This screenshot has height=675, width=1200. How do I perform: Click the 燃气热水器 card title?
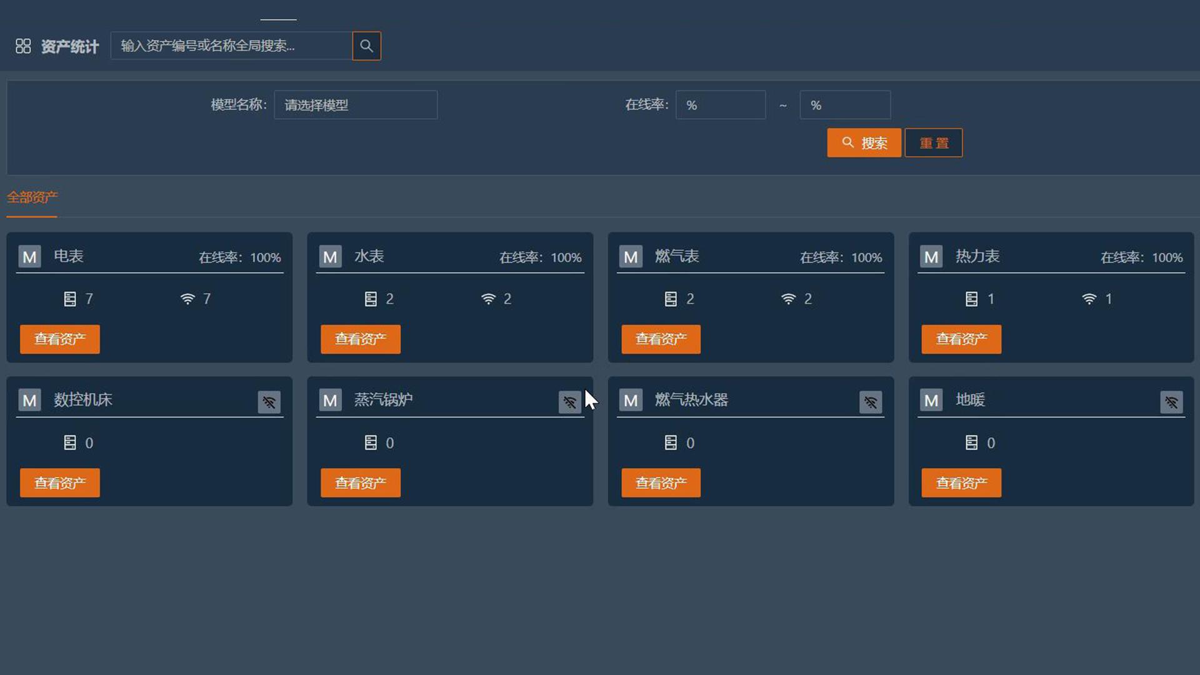point(692,400)
